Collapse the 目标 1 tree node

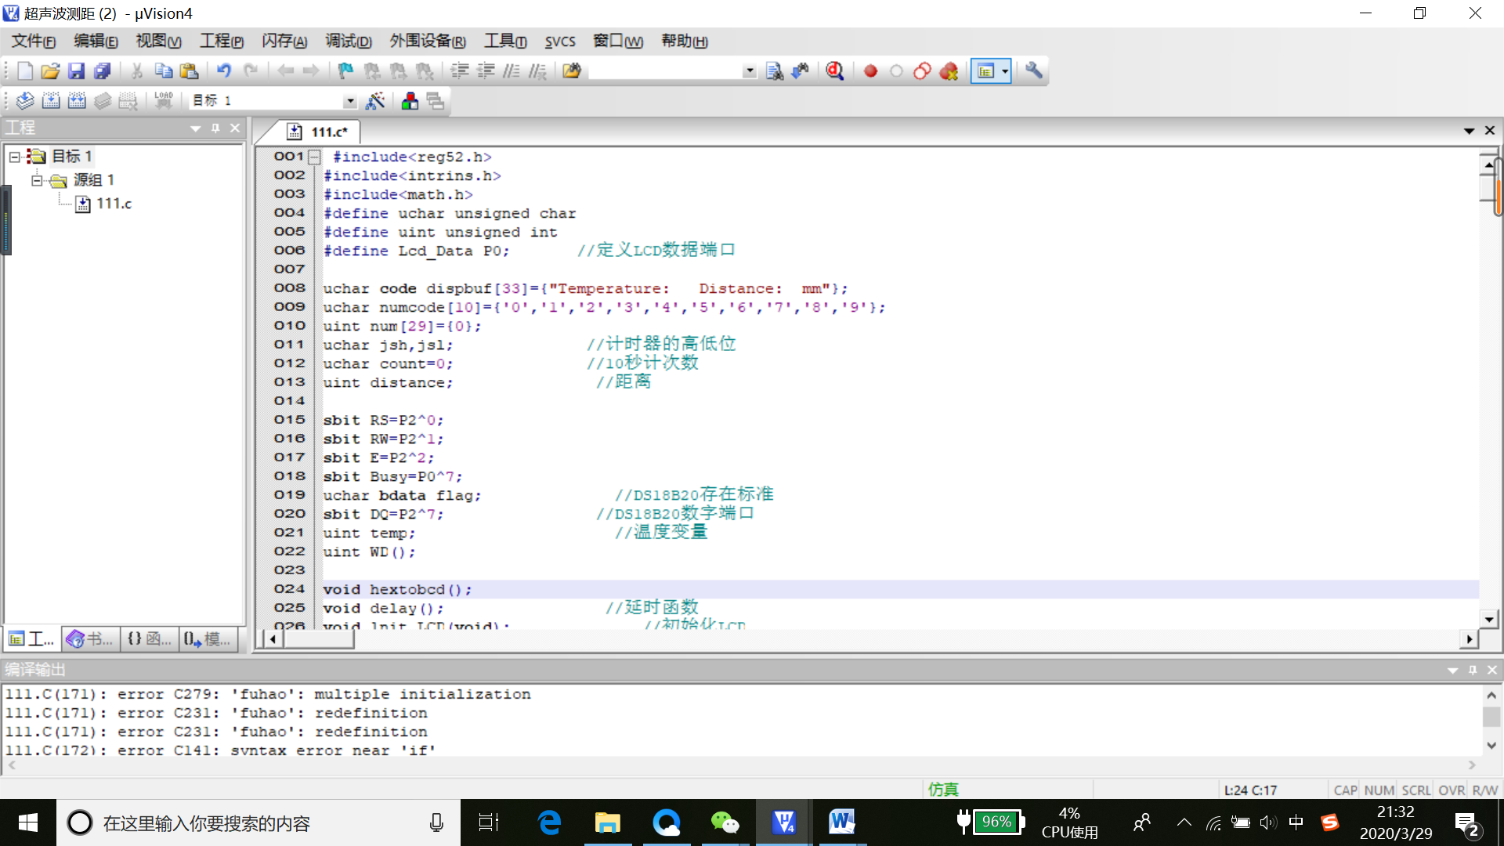[x=14, y=157]
